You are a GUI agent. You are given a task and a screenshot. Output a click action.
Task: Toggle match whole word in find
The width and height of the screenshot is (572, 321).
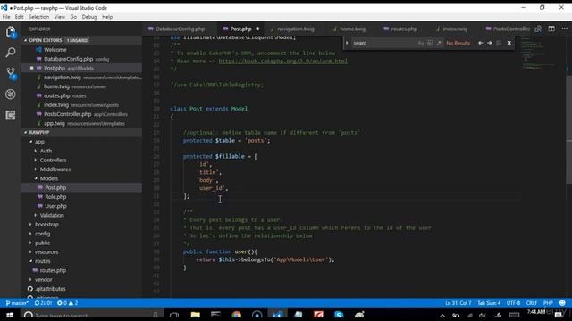(x=430, y=43)
